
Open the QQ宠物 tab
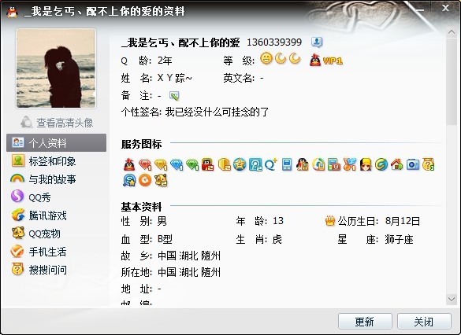(56, 234)
